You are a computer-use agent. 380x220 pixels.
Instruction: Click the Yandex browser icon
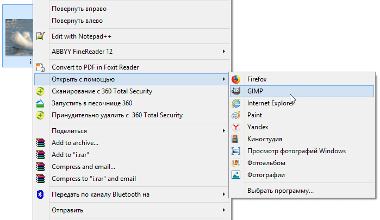click(x=236, y=127)
